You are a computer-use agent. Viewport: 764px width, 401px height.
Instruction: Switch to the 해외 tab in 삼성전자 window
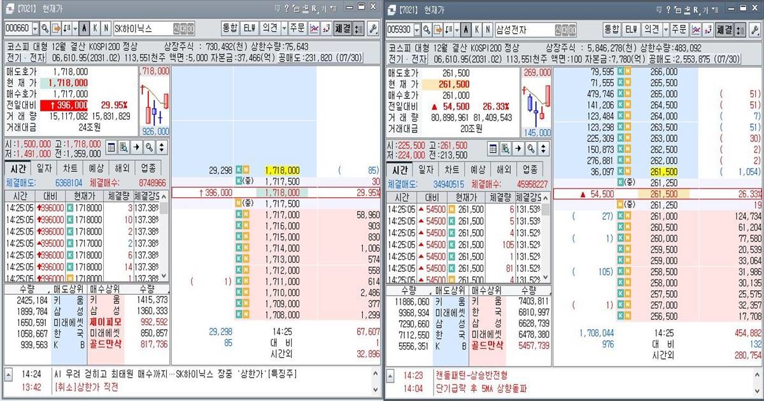(504, 169)
